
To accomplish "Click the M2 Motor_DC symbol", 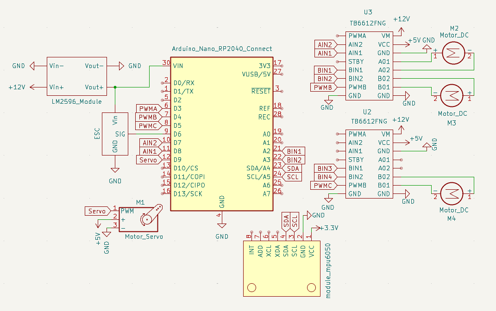I will [x=453, y=52].
